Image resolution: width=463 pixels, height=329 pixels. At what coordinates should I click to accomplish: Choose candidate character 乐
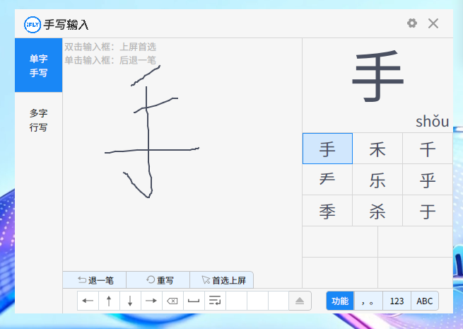pos(377,180)
